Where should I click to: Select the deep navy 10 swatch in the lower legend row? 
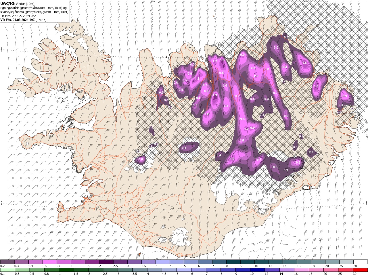point(257,270)
